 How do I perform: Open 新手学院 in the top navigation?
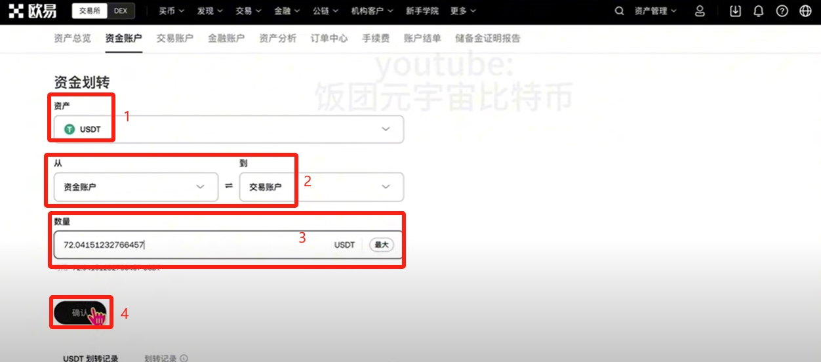[x=422, y=11]
